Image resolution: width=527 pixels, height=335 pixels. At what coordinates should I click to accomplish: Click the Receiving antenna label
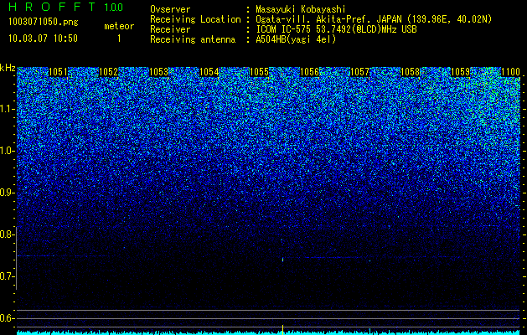[193, 39]
